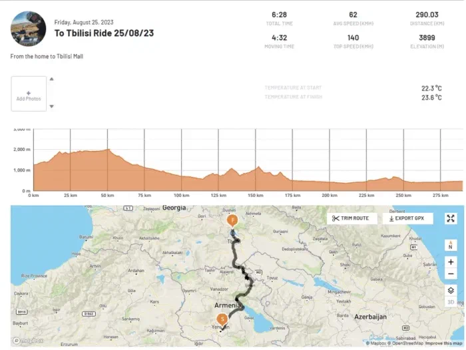
Task: Click the fullscreen map icon
Action: [x=451, y=218]
